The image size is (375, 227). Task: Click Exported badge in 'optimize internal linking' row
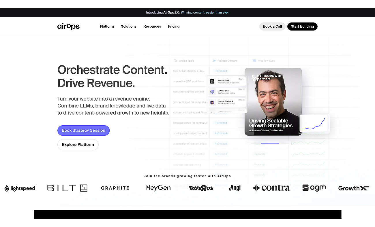tap(260, 165)
